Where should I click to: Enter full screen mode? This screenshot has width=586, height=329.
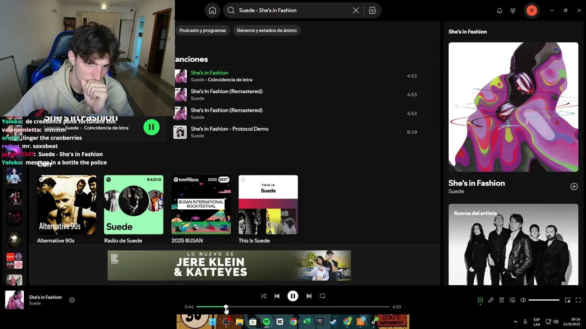pyautogui.click(x=578, y=300)
